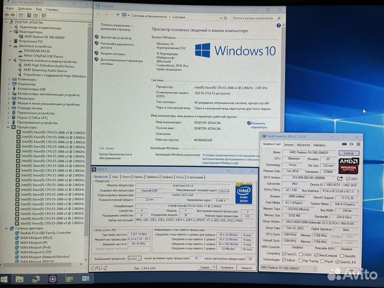Open the Socket selection dropdown in CPU-Z
The width and height of the screenshot is (384, 288).
[135, 258]
